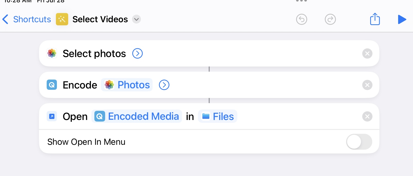
Task: Remove the Select photos action
Action: click(367, 53)
